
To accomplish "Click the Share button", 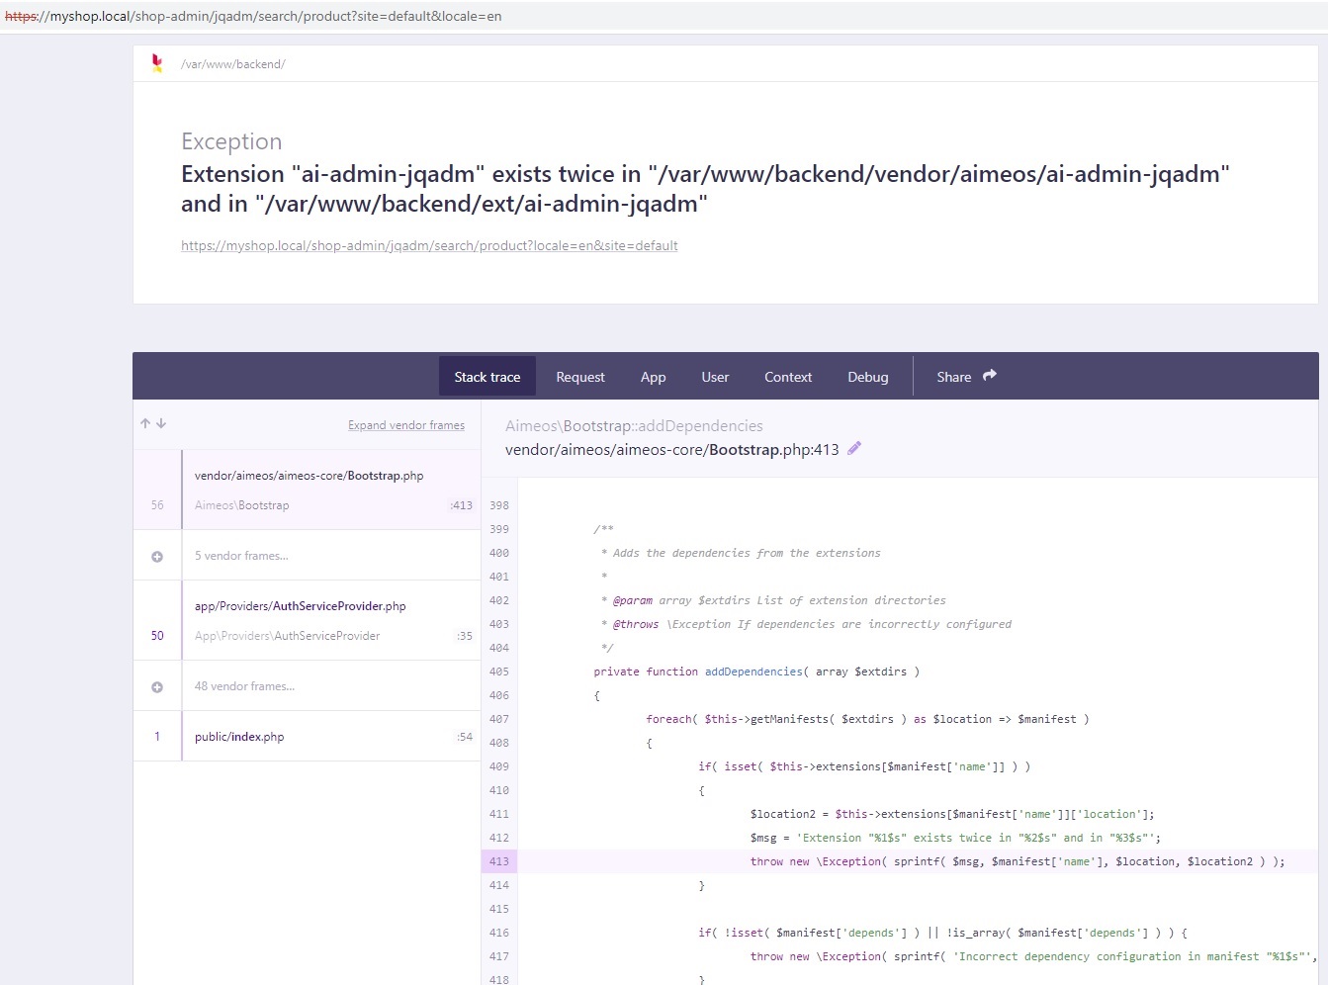I will pos(966,377).
